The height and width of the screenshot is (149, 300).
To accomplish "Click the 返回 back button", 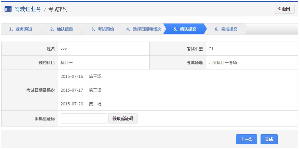I will tap(284, 9).
